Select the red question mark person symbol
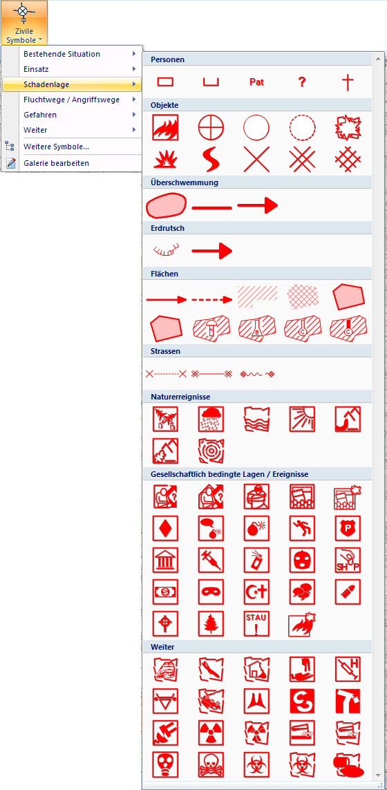 click(x=302, y=82)
